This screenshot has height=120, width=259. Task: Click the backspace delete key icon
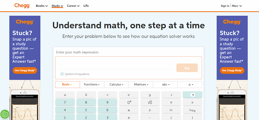point(192,95)
